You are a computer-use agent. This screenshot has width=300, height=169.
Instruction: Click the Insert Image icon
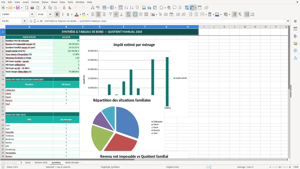(x=144, y=8)
